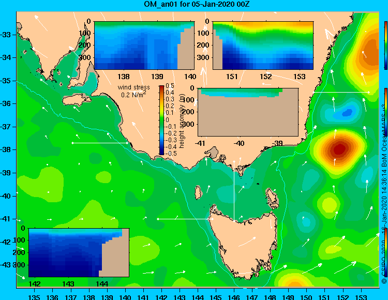Image resolution: width=388 pixels, height=300 pixels.
Task: Click the white transect line along 37.7S near 138E
Action: coord(100,143)
